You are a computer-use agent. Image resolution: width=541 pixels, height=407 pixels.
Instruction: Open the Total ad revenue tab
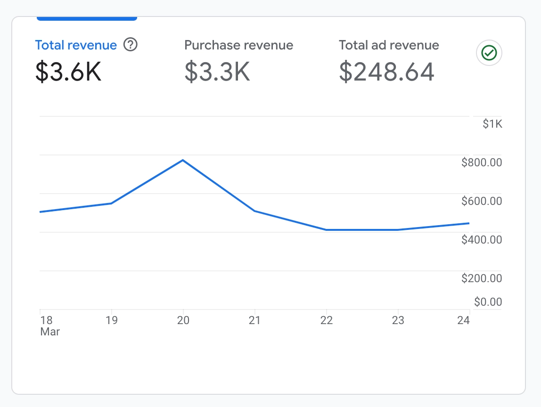pyautogui.click(x=389, y=45)
